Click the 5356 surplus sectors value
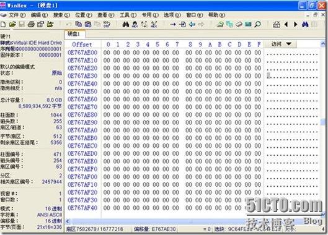 (56, 142)
